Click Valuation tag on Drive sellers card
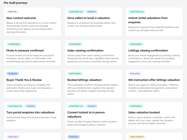The image size is (187, 140). click(92, 12)
